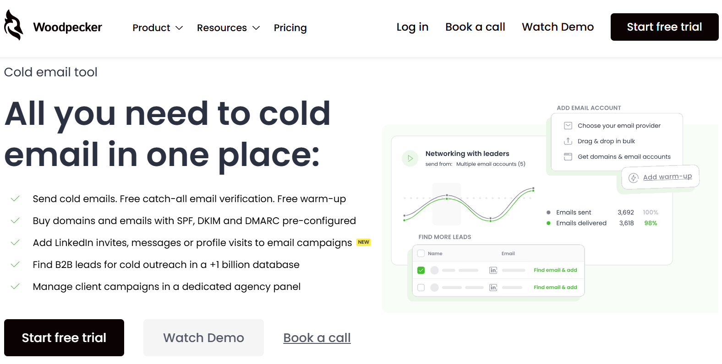Uncheck the green checked lead row checkbox
722x364 pixels.
click(x=421, y=270)
